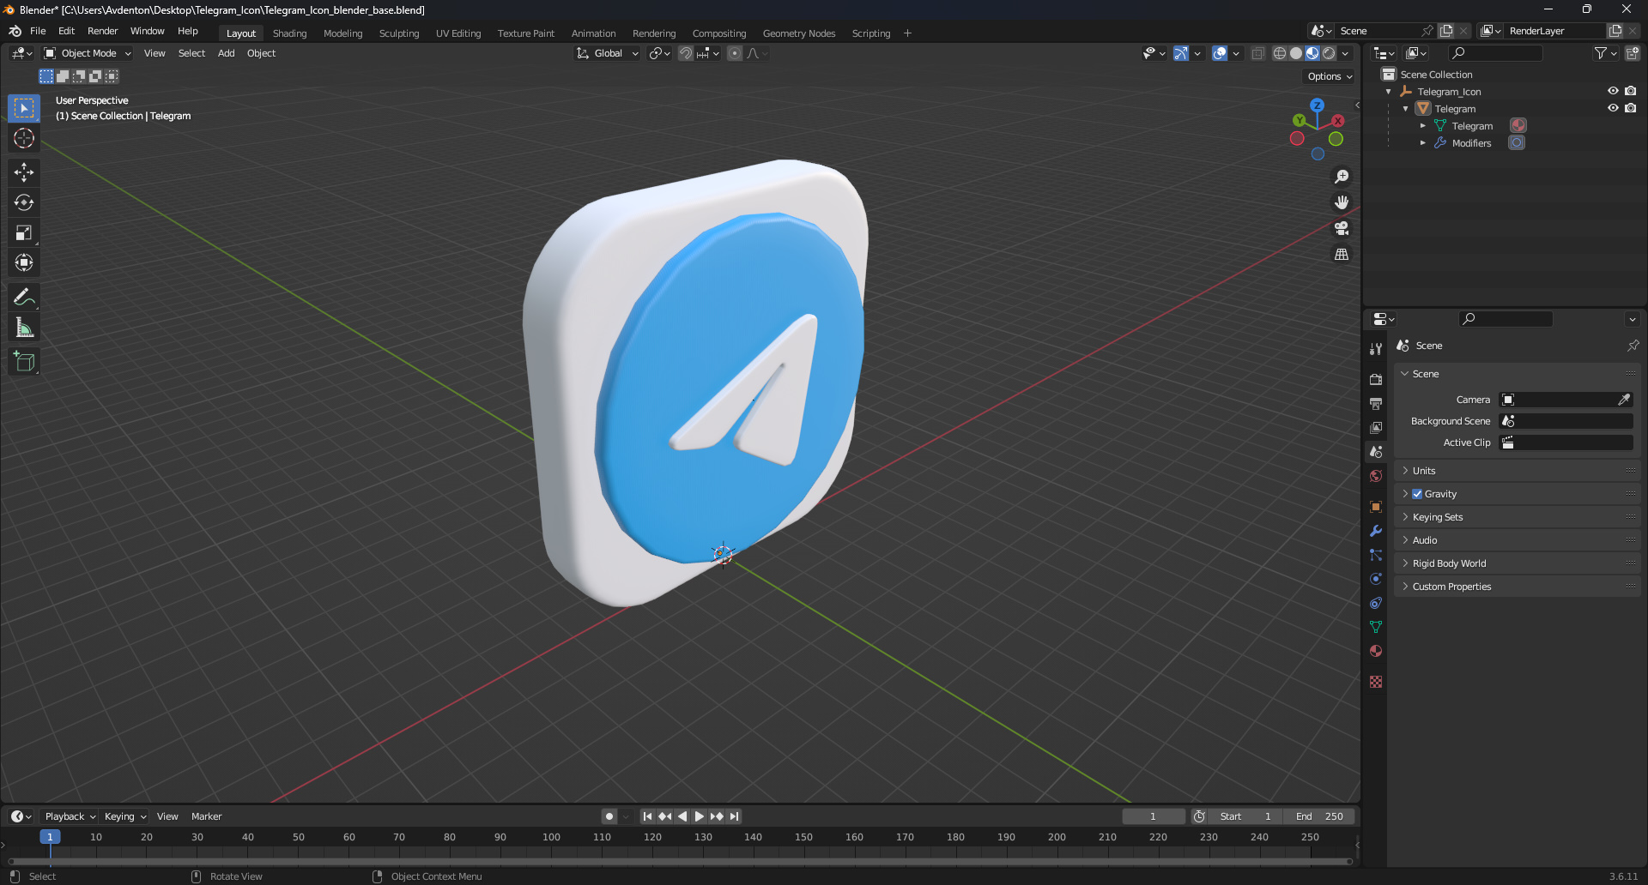Viewport: 1648px width, 885px height.
Task: Open the Object properties tab
Action: [1376, 507]
